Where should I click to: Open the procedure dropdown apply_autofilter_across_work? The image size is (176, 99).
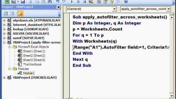(x=169, y=9)
